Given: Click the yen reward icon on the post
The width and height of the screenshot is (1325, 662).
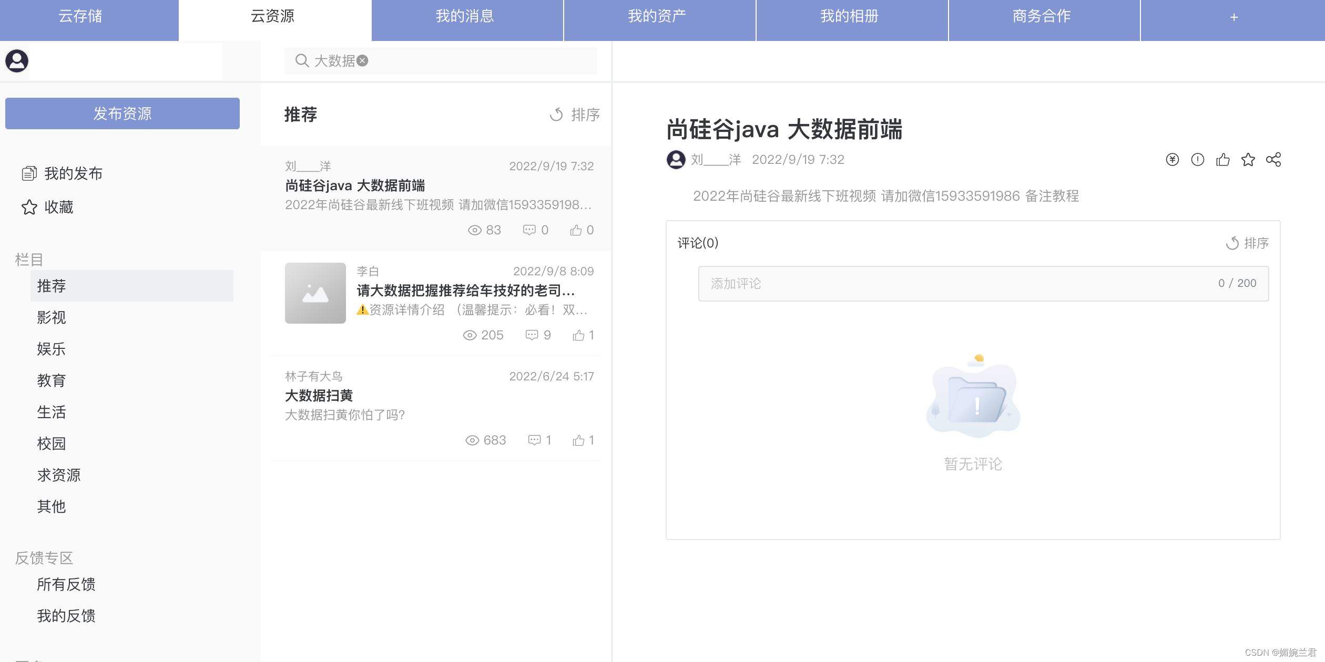Looking at the screenshot, I should coord(1172,160).
